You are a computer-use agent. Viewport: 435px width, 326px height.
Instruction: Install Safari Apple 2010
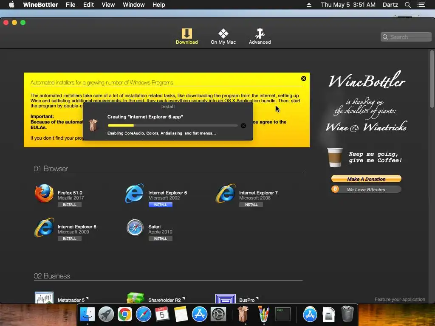click(x=160, y=239)
